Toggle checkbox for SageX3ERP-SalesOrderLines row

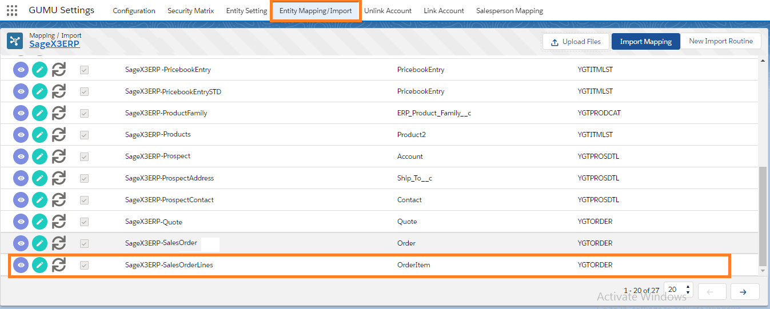84,265
